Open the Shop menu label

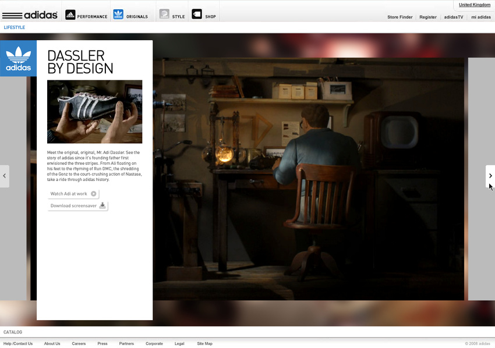(211, 17)
